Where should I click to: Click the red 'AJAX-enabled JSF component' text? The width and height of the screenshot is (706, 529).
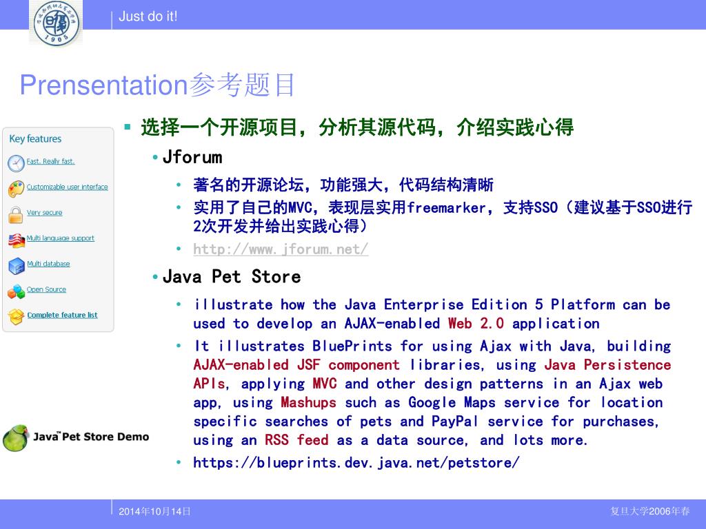(x=296, y=365)
